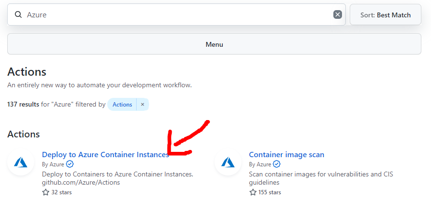This screenshot has height=202, width=431.
Task: Expand the Menu button
Action: (x=214, y=44)
